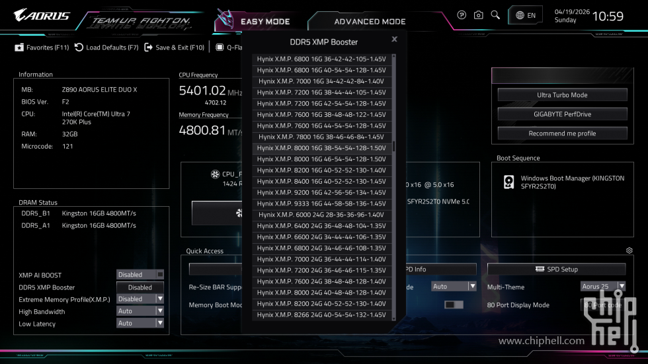Click the Q-Flash chip icon
The width and height of the screenshot is (648, 364).
(x=220, y=48)
